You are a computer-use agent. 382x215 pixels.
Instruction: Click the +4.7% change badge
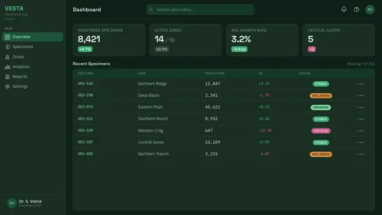[85, 49]
